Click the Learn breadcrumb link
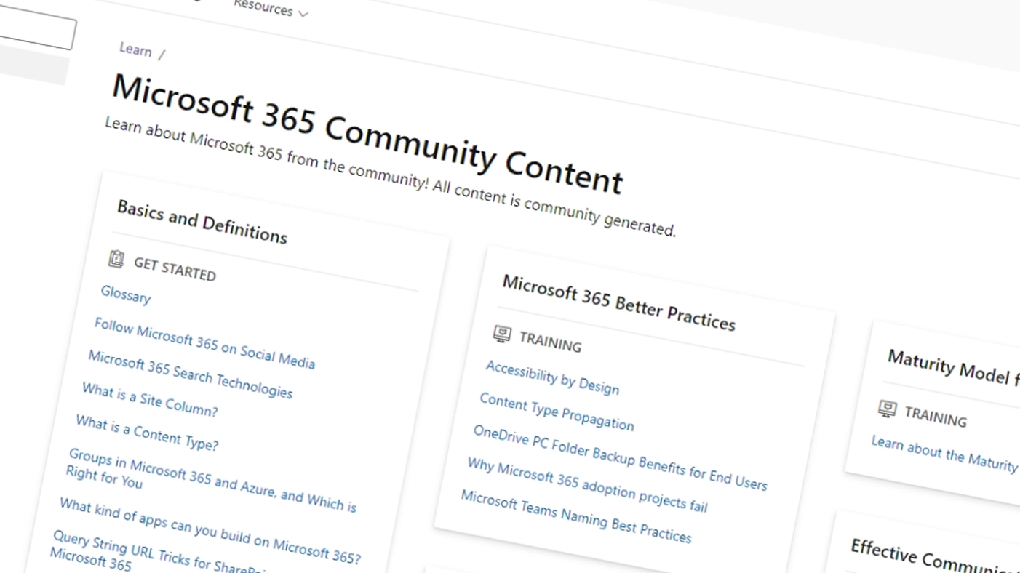The width and height of the screenshot is (1020, 573). 135,49
